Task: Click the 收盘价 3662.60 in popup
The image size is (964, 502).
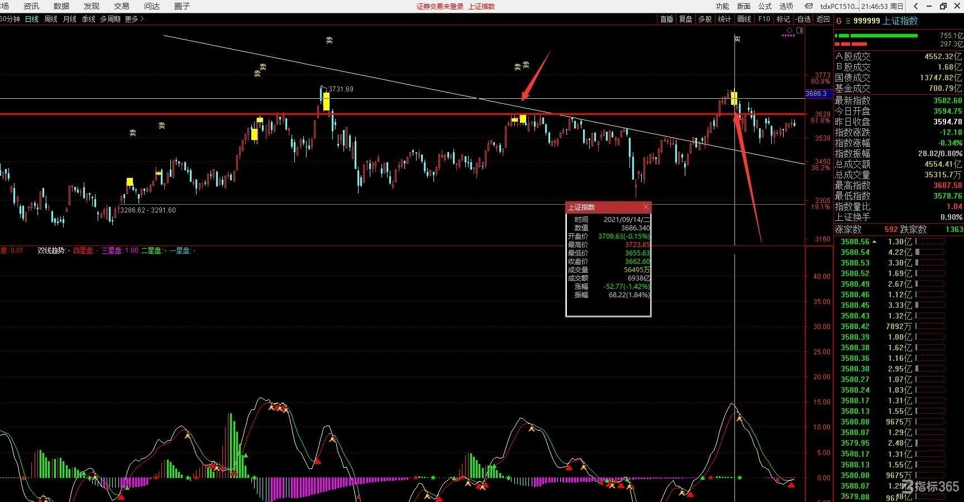Action: [637, 262]
